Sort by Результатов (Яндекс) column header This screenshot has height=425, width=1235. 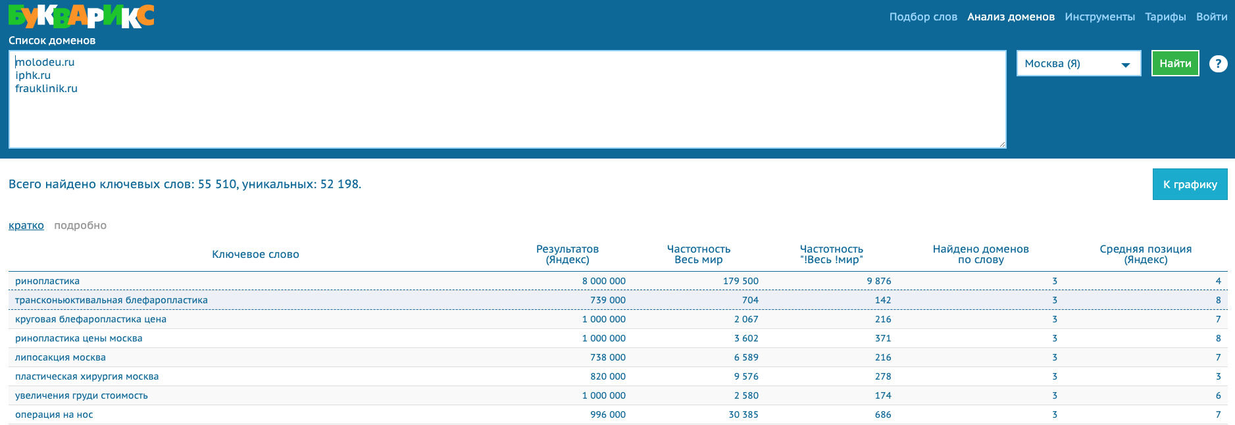567,255
